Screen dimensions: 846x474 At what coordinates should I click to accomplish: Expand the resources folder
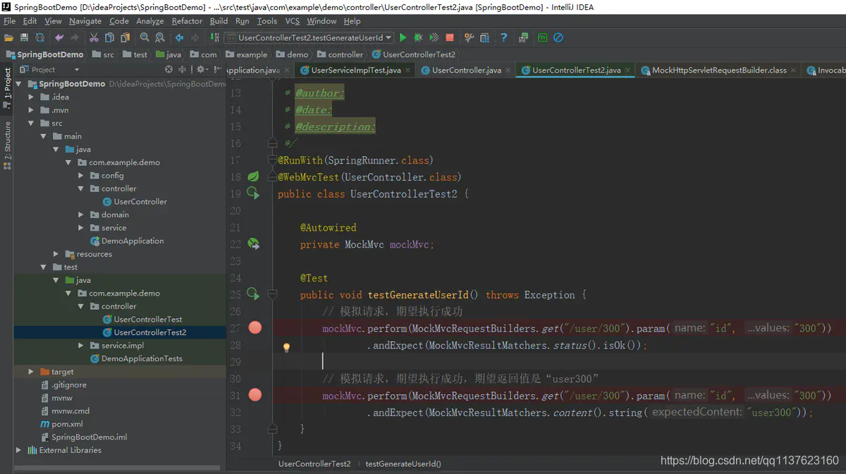click(x=56, y=254)
